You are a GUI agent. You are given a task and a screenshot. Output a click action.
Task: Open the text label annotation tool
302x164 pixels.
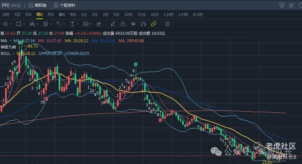pyautogui.click(x=86, y=24)
